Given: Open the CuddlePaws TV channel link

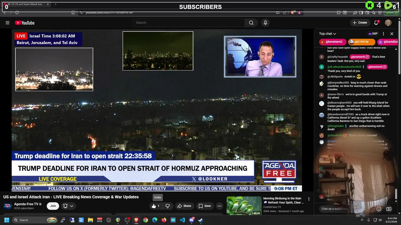Looking at the screenshot, I should click(272, 207).
